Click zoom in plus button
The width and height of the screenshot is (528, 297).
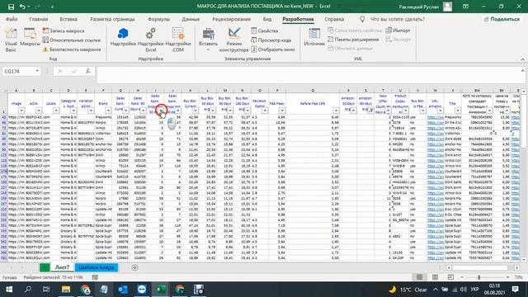[x=508, y=277]
